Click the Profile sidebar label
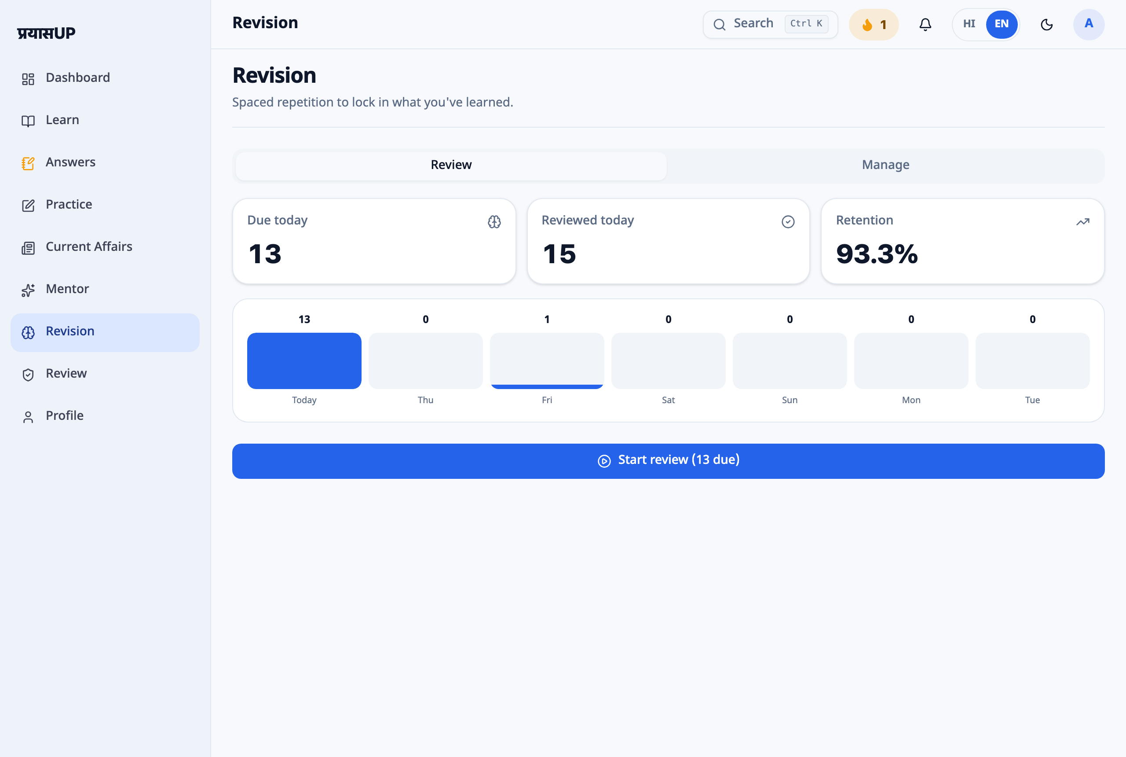Image resolution: width=1126 pixels, height=757 pixels. pyautogui.click(x=65, y=415)
